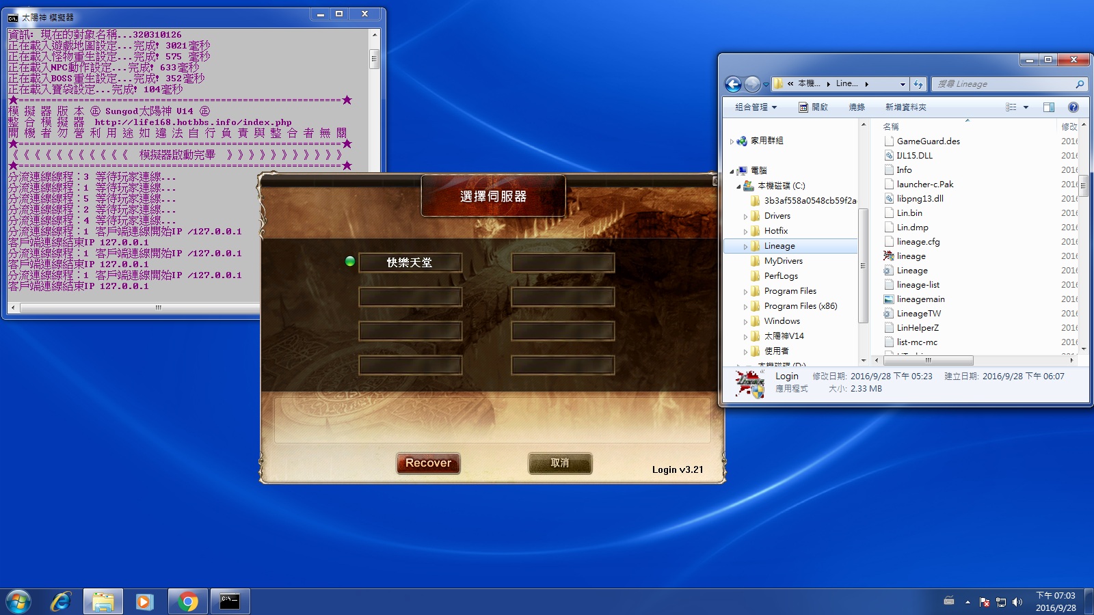Image resolution: width=1094 pixels, height=615 pixels.
Task: Select the lineagemain image file
Action: click(920, 299)
